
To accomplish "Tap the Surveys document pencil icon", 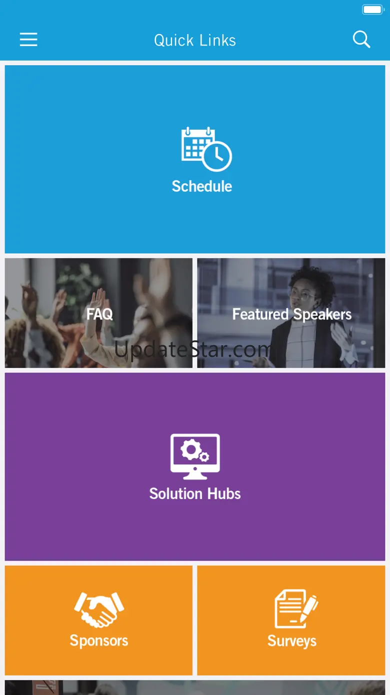I will (x=296, y=609).
